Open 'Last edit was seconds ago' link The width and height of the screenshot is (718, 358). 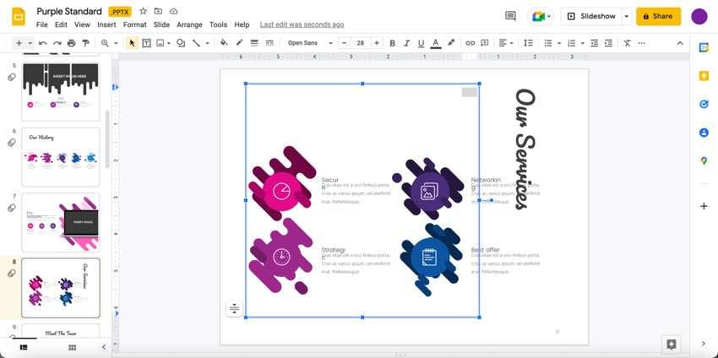[302, 25]
